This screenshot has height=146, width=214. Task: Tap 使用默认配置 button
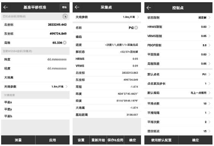point(161,140)
